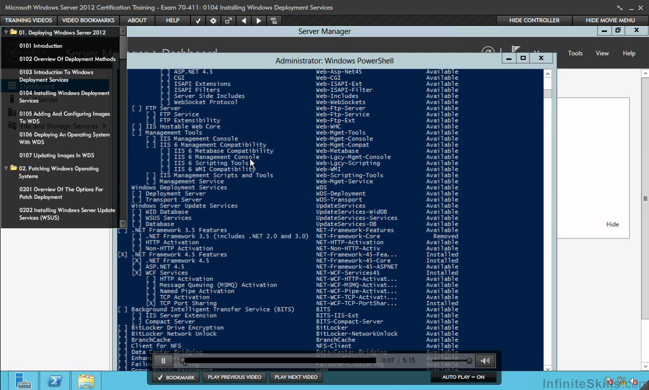
Task: Click 'TCP Port Sharing' line in PowerShell
Action: point(188,303)
